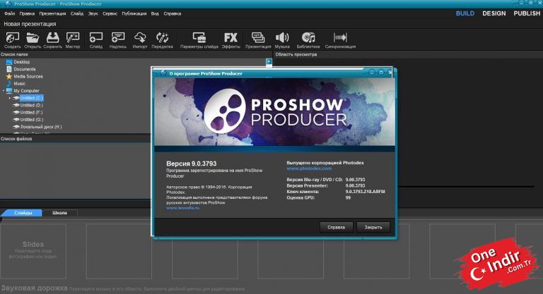Expand the Untitled (C:) drive arrow
This screenshot has height=294, width=543.
(10, 98)
